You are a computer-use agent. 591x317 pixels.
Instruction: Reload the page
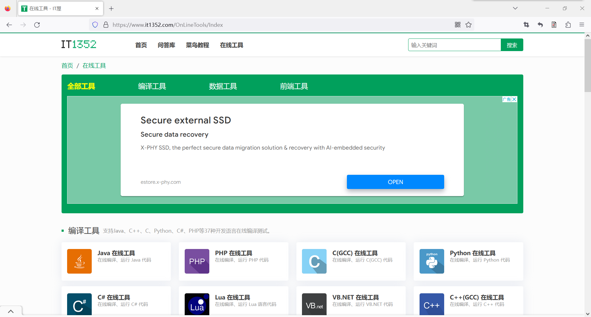click(x=37, y=25)
